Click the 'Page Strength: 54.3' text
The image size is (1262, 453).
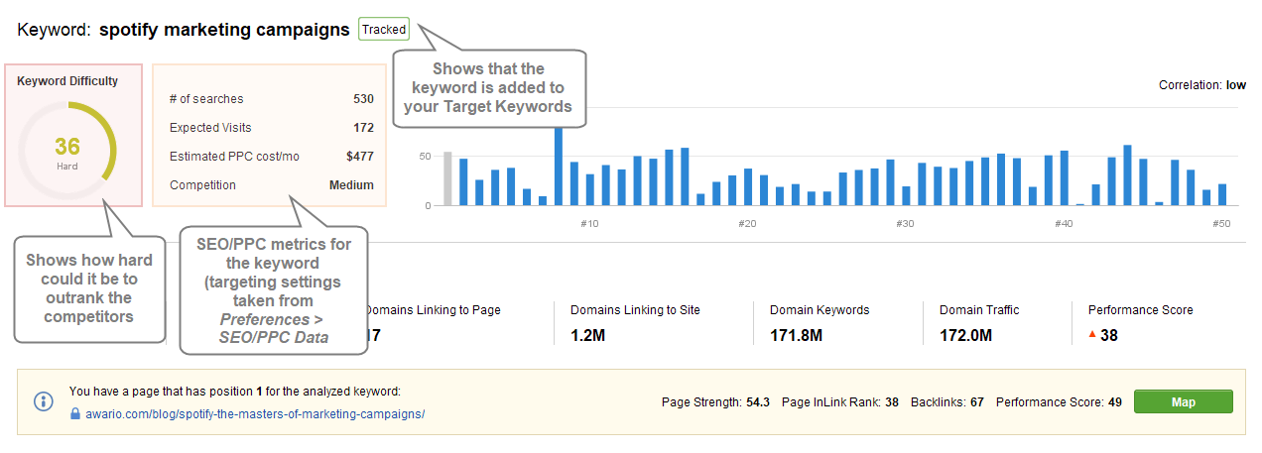(715, 402)
